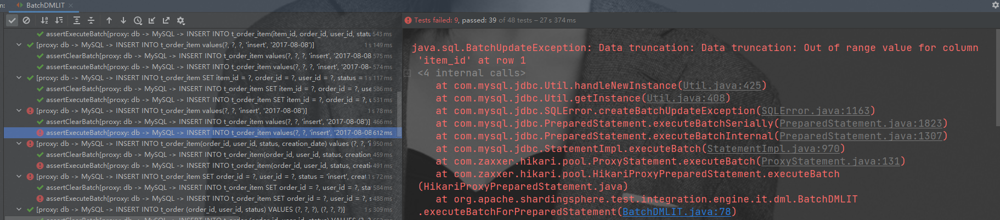Collapse node INSERT INTO t_order_item values(?, ?, ?, 'insert' 1 s 149 ms

tap(19, 45)
